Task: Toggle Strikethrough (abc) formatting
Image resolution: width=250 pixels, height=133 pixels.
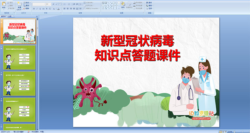Action: (43, 9)
